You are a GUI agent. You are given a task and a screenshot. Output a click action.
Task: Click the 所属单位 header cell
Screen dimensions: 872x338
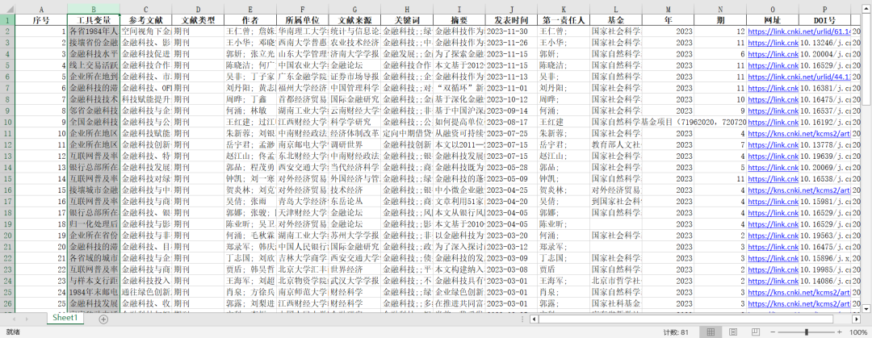[303, 20]
